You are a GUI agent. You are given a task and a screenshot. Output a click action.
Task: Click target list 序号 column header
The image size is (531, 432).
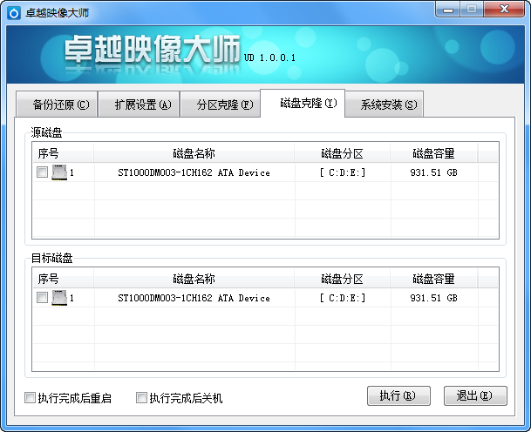pyautogui.click(x=49, y=279)
